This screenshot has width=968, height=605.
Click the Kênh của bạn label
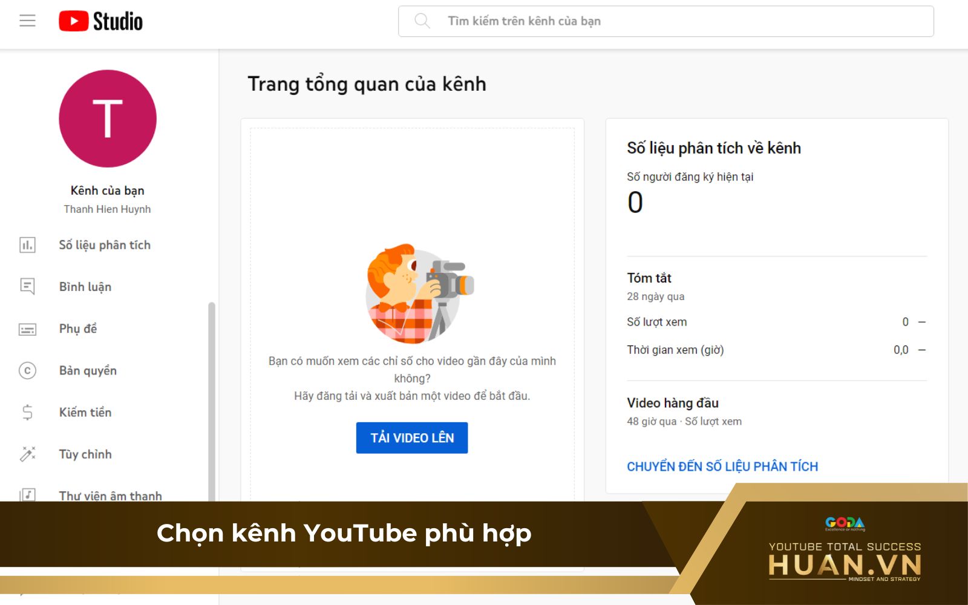(x=108, y=191)
